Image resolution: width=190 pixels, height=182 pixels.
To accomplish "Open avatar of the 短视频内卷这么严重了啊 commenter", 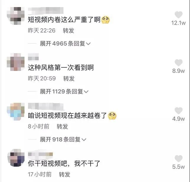I will point(16,16).
